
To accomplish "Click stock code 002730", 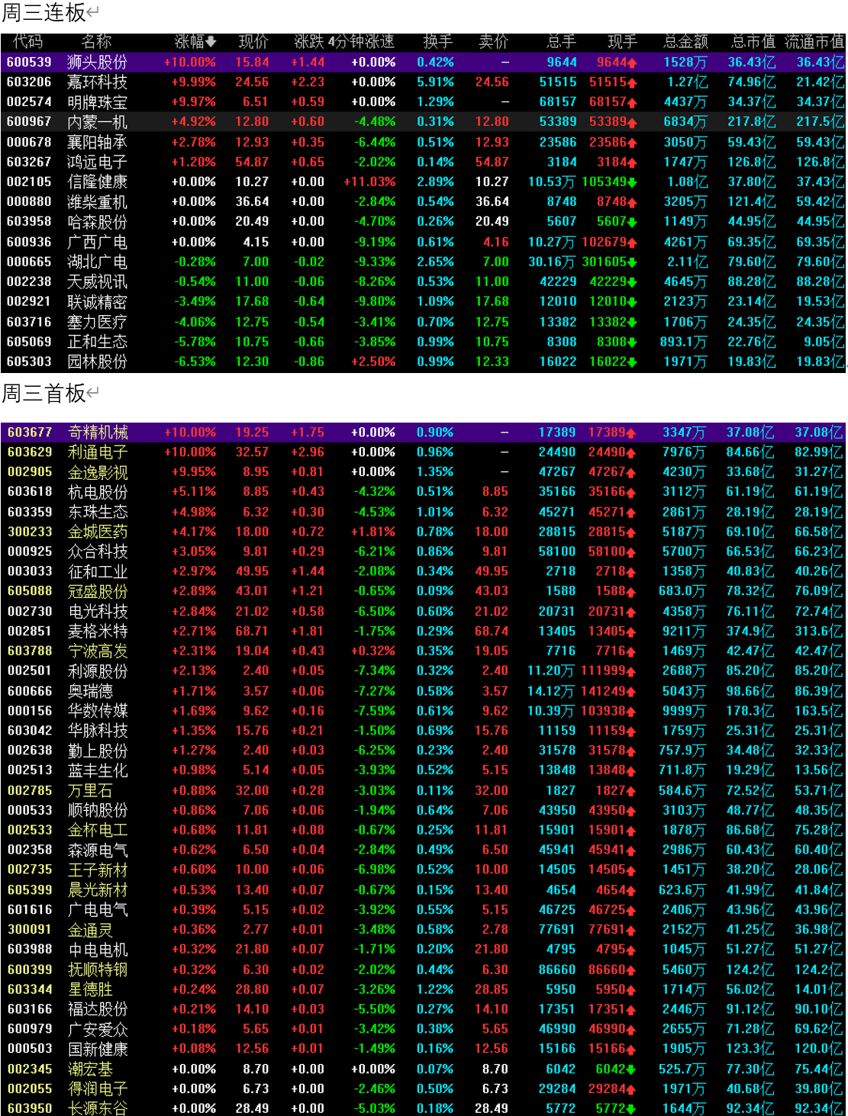I will [x=30, y=612].
